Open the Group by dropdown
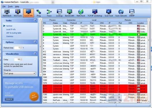Viewport: 152px width, 108px height. point(20,73)
